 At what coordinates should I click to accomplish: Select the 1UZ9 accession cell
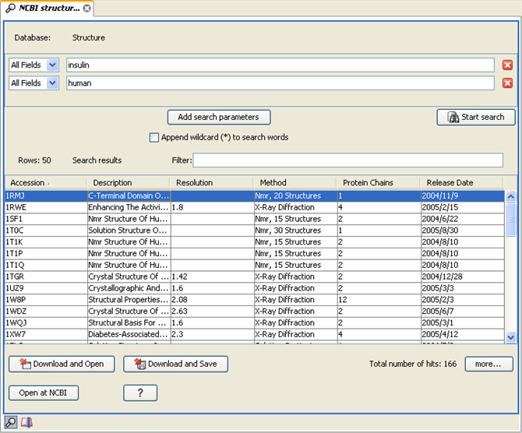tap(46, 288)
